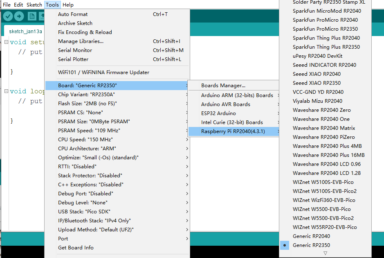Expand the CPU Speed submenu arrow
Screen dimensions: 384x258
[x=187, y=140]
